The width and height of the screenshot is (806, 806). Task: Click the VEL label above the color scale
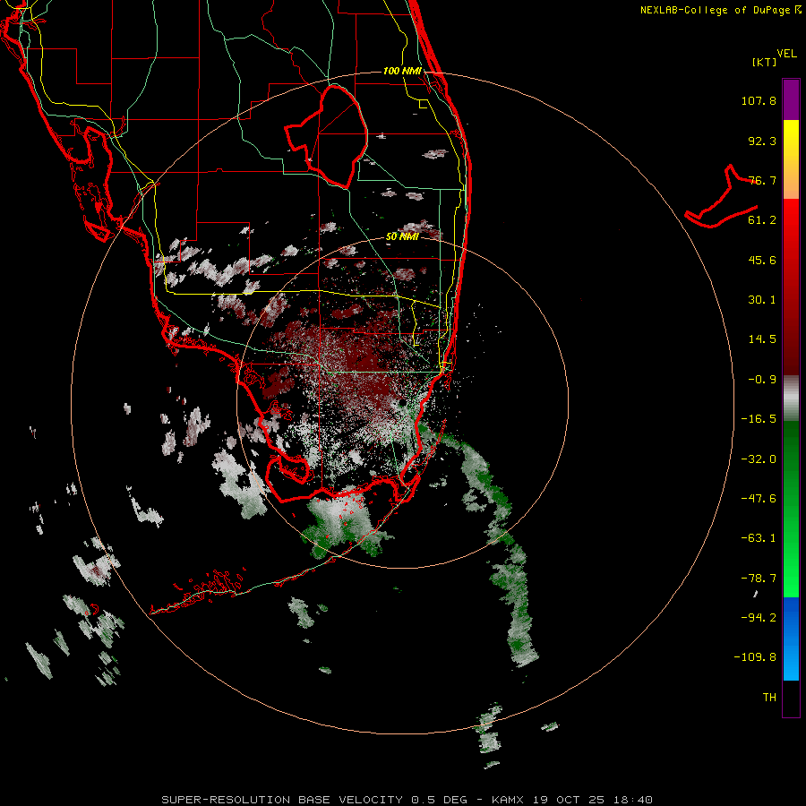[786, 53]
